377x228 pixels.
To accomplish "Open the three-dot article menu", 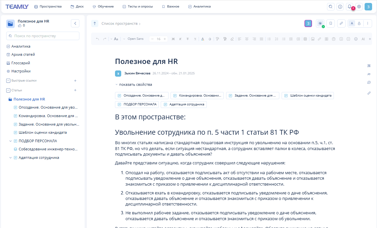I will coord(368,23).
